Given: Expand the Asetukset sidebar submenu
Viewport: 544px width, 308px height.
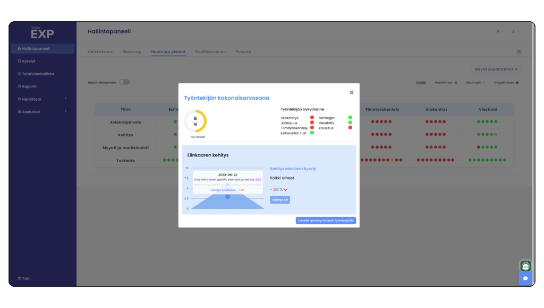Looking at the screenshot, I should point(66,111).
